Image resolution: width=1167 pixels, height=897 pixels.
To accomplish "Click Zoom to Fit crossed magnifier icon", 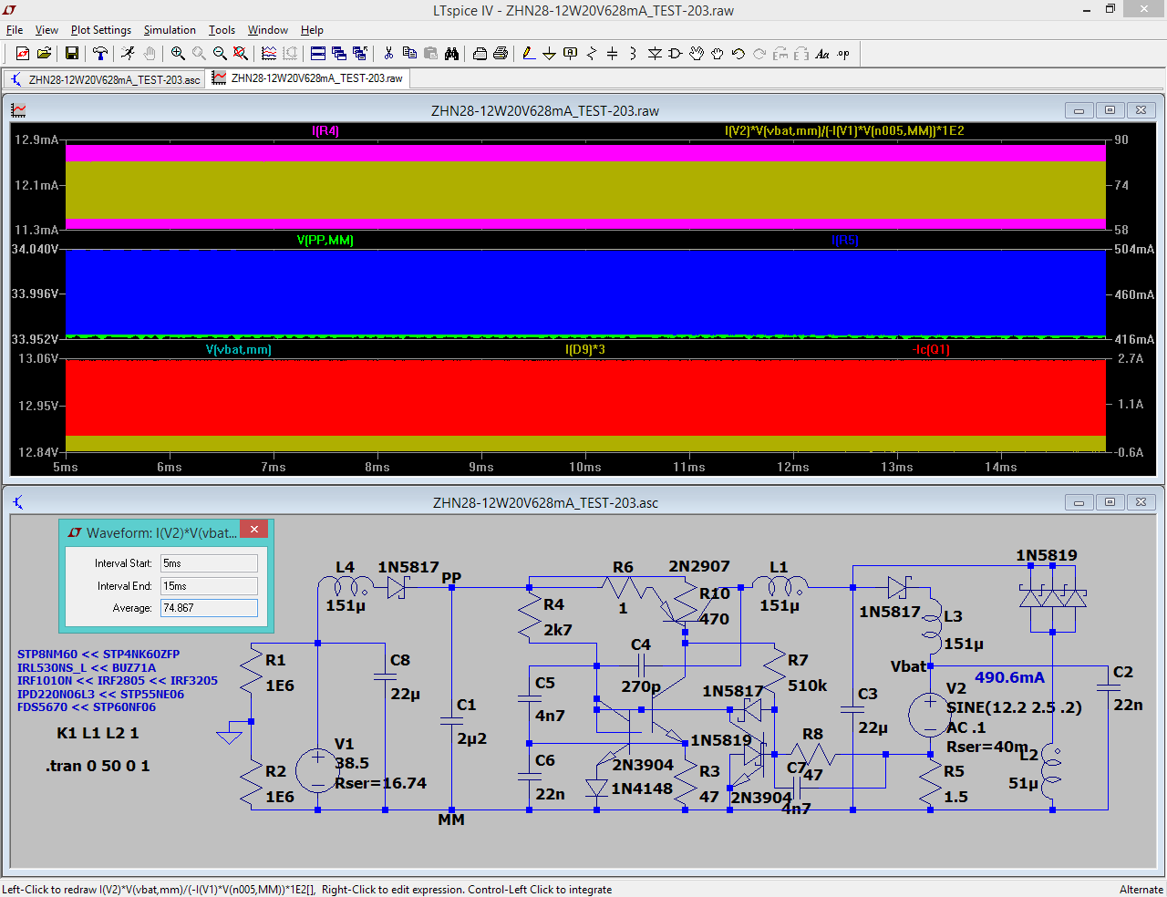I will (241, 54).
